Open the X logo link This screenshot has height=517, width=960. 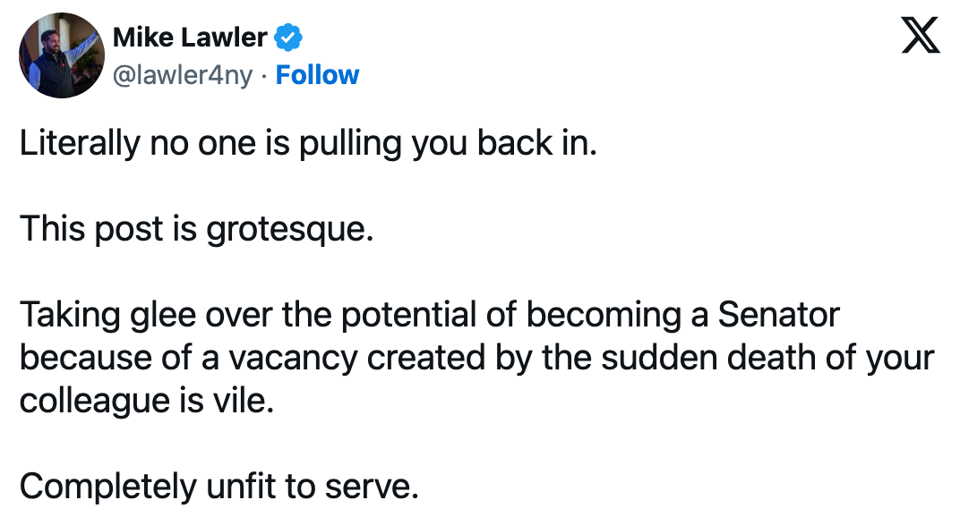point(921,36)
